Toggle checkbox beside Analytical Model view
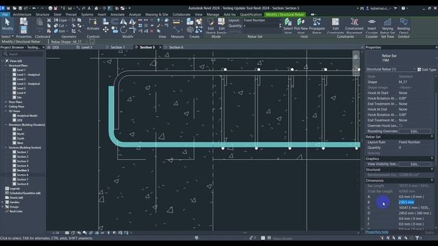438x246 pixels. tap(14, 115)
